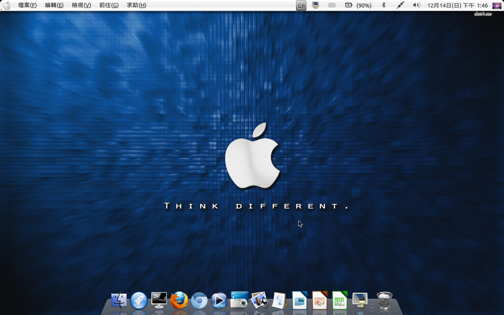
Task: Expand the battery 90% indicator menu
Action: click(x=358, y=6)
